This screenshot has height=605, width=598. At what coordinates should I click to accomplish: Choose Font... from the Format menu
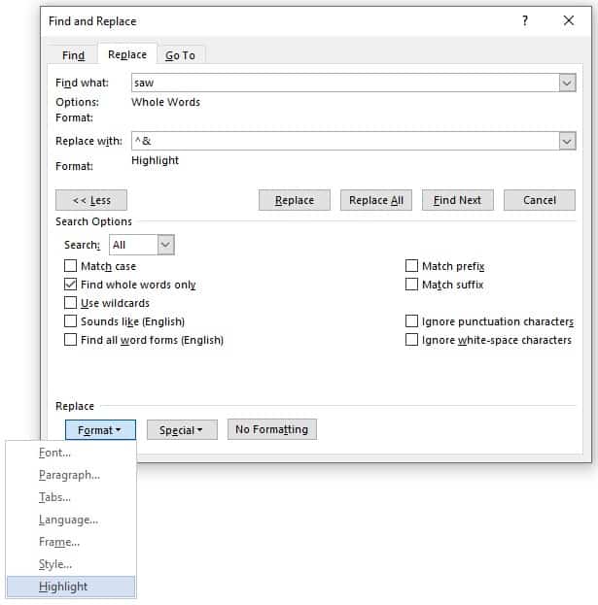click(71, 453)
